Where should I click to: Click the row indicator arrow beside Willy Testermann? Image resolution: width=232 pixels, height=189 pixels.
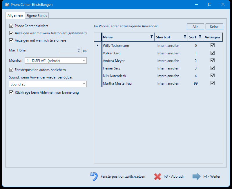pyautogui.click(x=98, y=45)
